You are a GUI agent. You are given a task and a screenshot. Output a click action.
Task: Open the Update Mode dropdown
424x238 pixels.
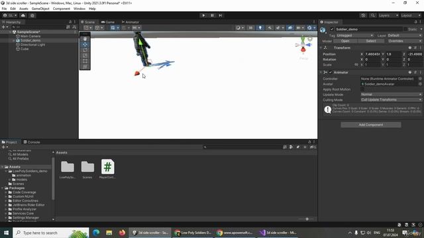(x=392, y=95)
